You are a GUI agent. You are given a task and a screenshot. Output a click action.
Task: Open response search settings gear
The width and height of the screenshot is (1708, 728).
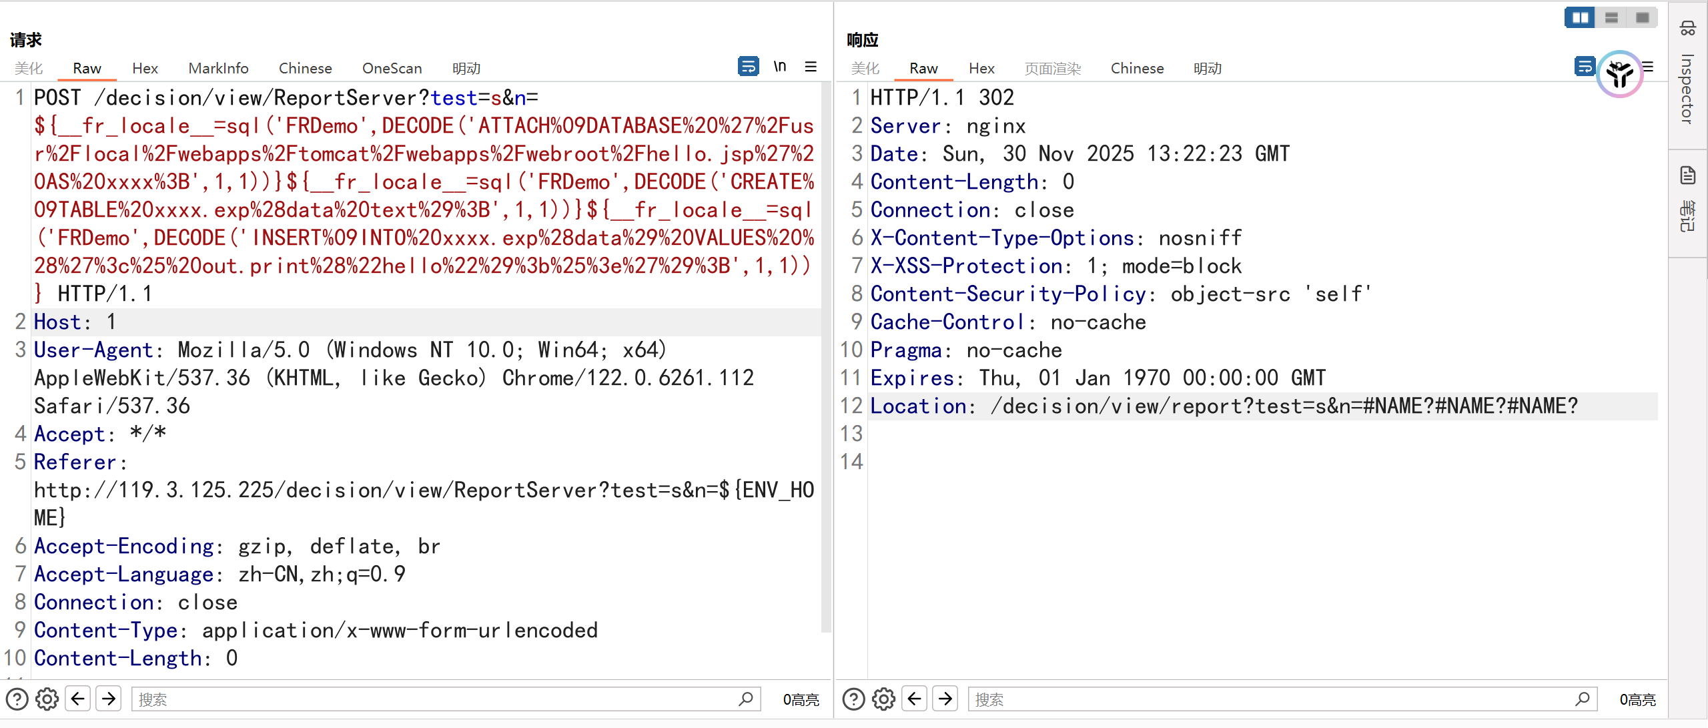point(883,699)
